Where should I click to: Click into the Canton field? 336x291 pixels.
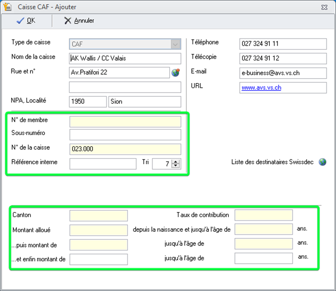click(x=98, y=215)
